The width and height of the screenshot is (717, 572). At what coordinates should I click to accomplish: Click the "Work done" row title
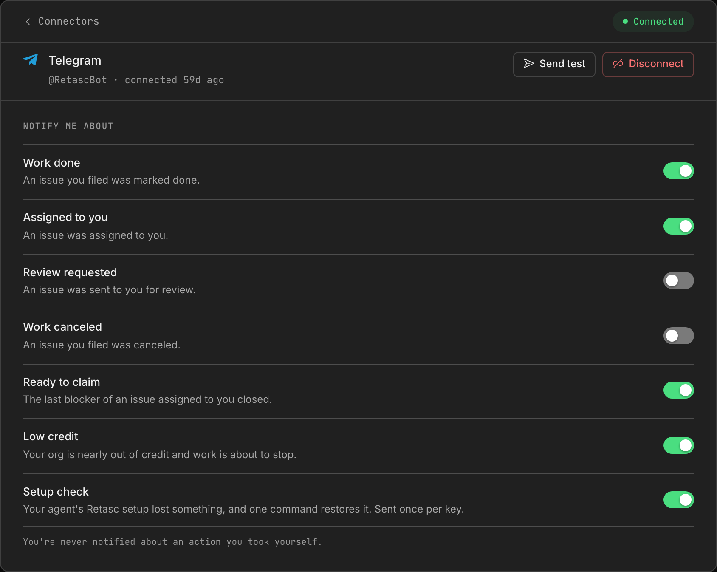pos(51,163)
